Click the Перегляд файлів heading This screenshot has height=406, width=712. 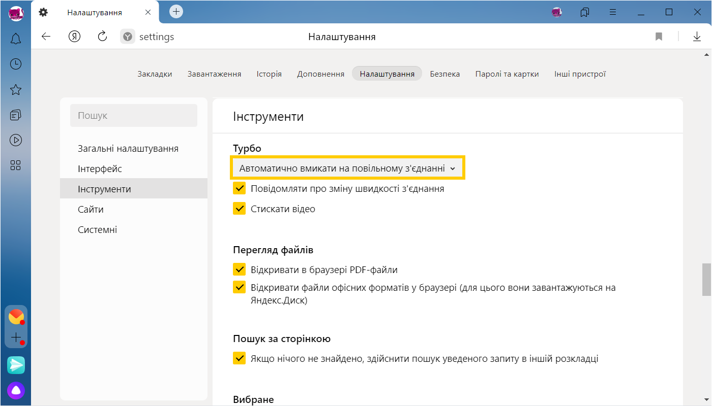pyautogui.click(x=273, y=250)
